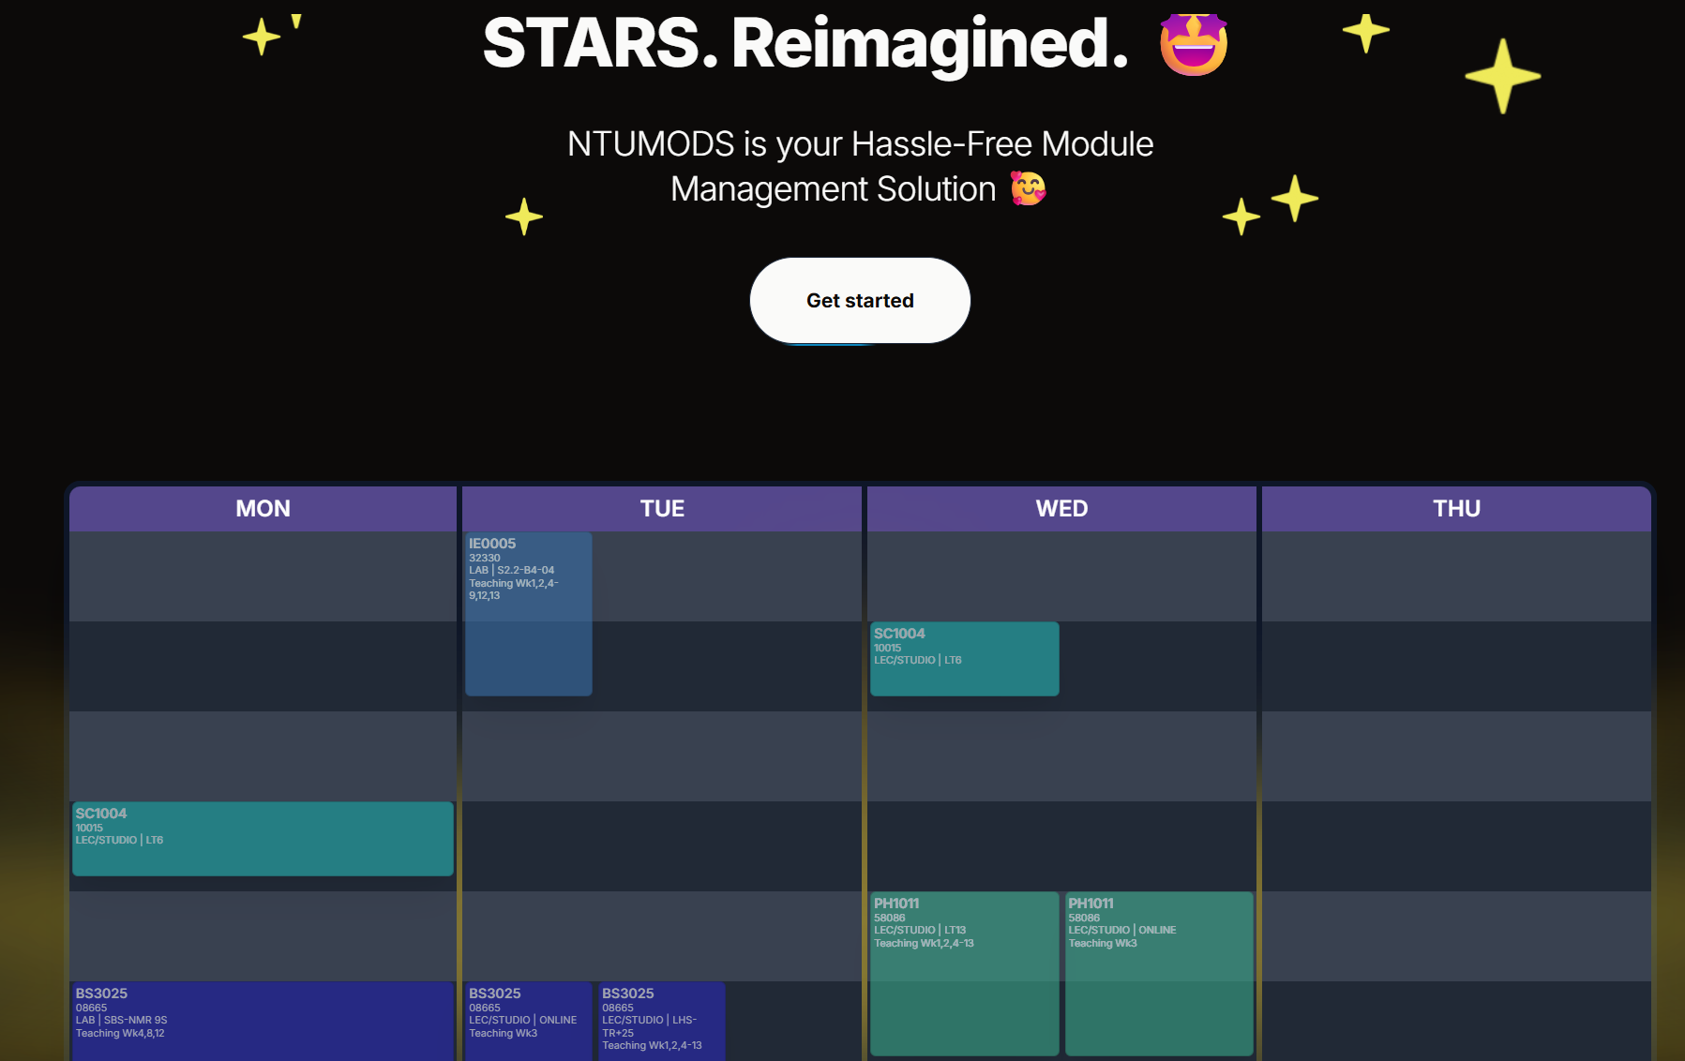Click the sparkle left of "Management Solution"
Screen dimensions: 1685x1061
pyautogui.click(x=523, y=217)
